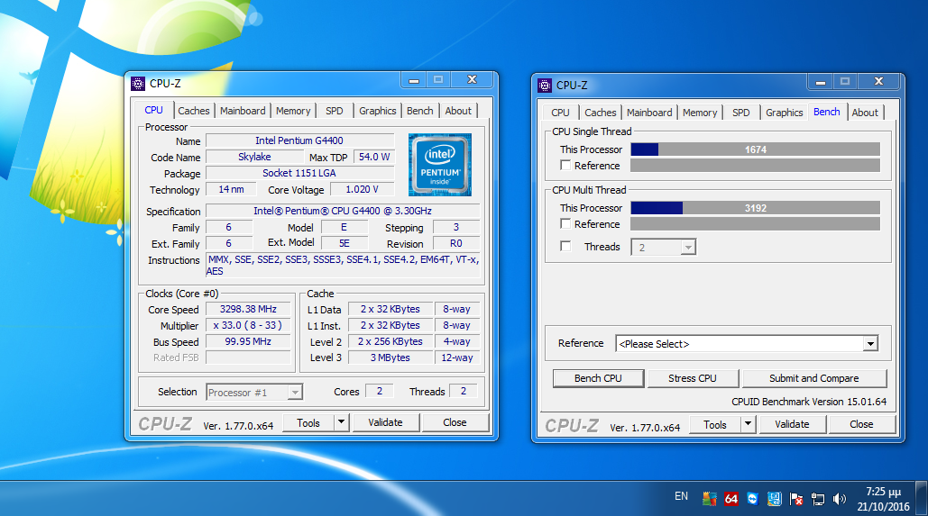Click the CPU-Z icon in right window title bar
Image resolution: width=928 pixels, height=516 pixels.
click(545, 86)
